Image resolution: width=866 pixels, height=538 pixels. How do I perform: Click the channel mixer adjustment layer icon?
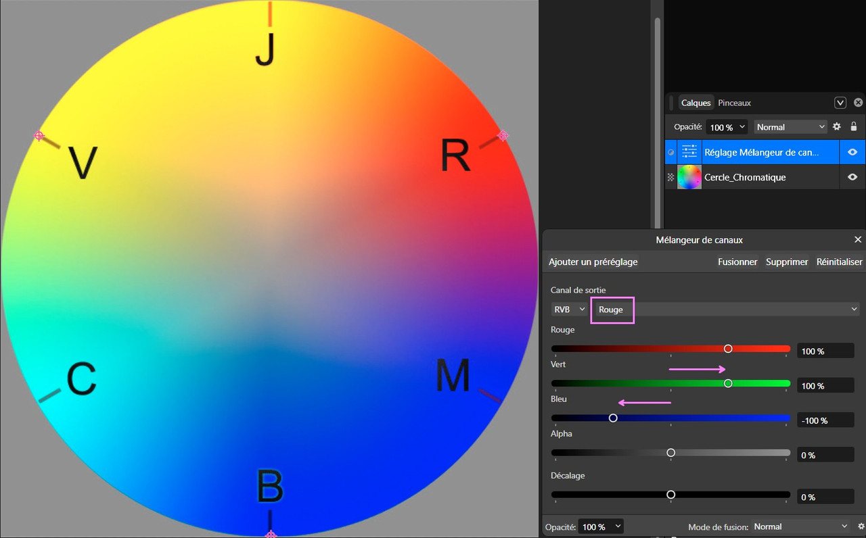coord(689,152)
